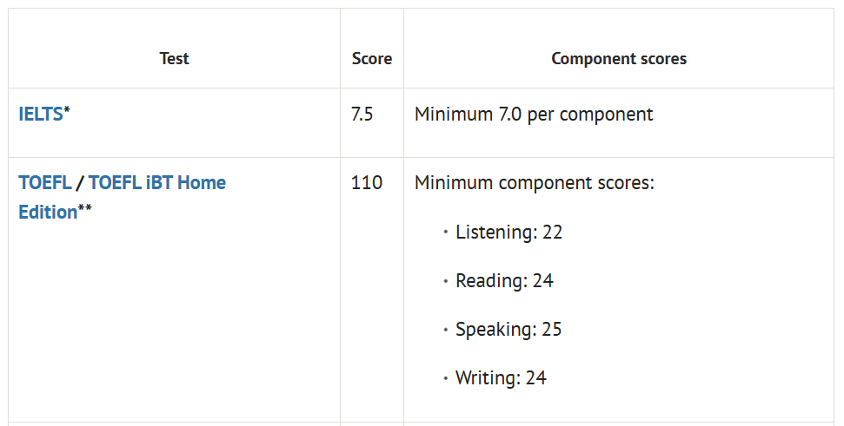Click the slash between the TOEFL links

(x=80, y=183)
